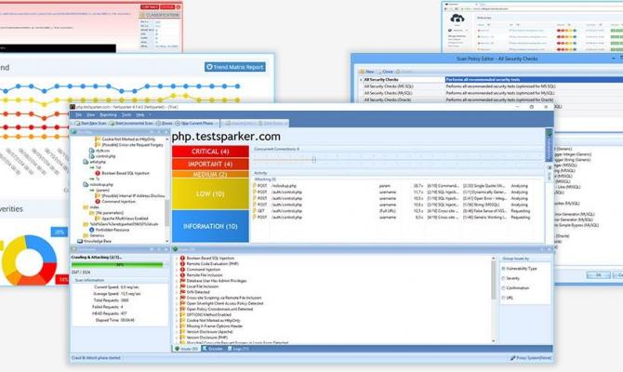Click the artist.php page icon
The height and width of the screenshot is (372, 623).
(x=86, y=162)
